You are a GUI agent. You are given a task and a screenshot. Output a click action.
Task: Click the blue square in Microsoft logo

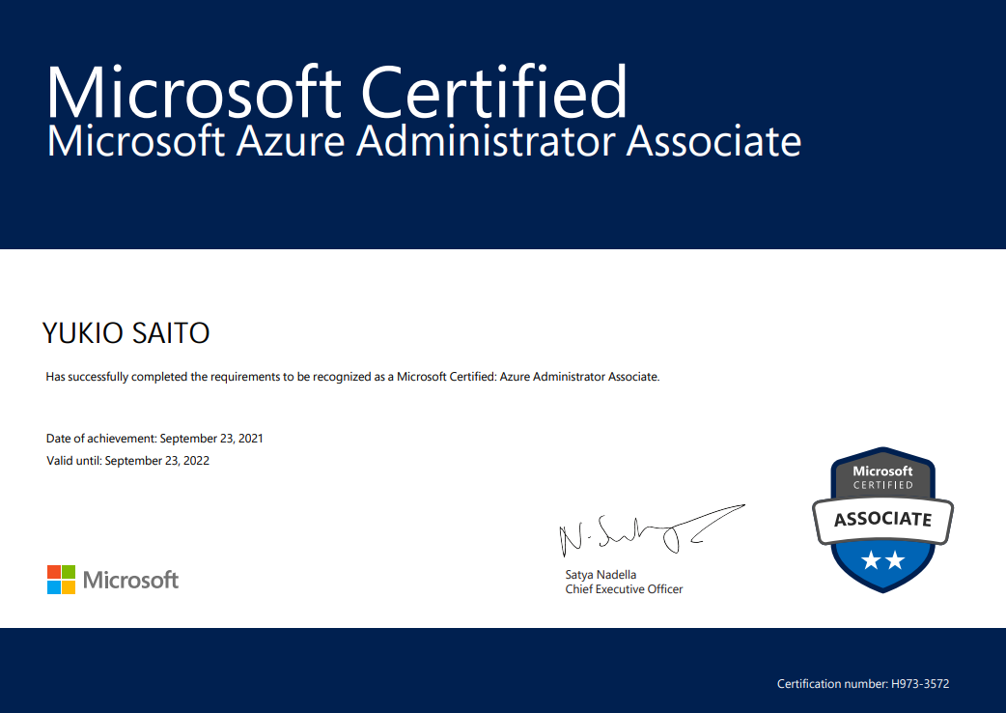(x=54, y=586)
